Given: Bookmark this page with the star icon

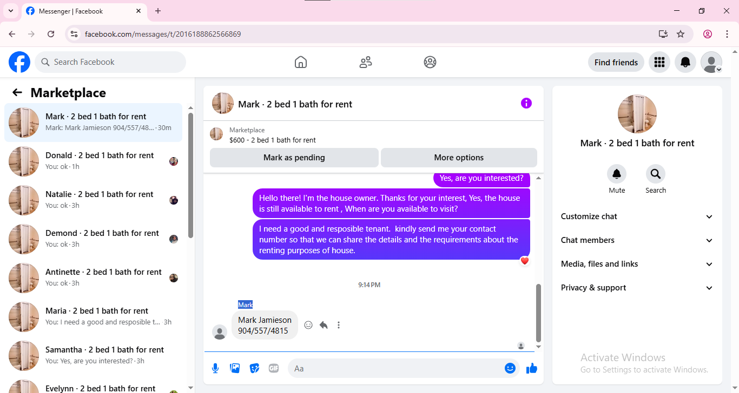Looking at the screenshot, I should [681, 34].
